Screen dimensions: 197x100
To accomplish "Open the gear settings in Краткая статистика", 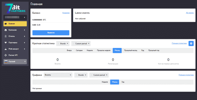I will 191,43.
